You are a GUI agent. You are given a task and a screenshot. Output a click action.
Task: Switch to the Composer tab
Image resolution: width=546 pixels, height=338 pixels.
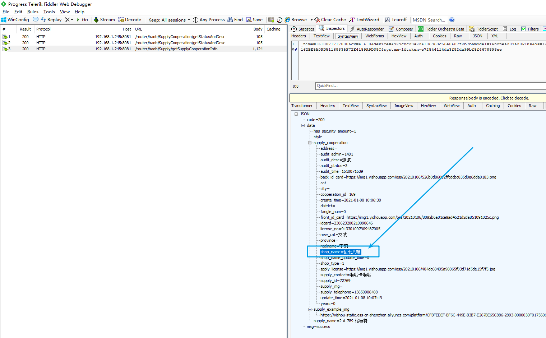pyautogui.click(x=401, y=29)
